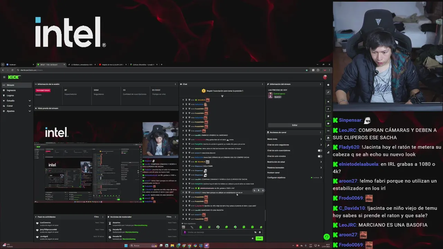The height and width of the screenshot is (249, 443).
Task: Click the Conversando category link
Action: pos(279,94)
